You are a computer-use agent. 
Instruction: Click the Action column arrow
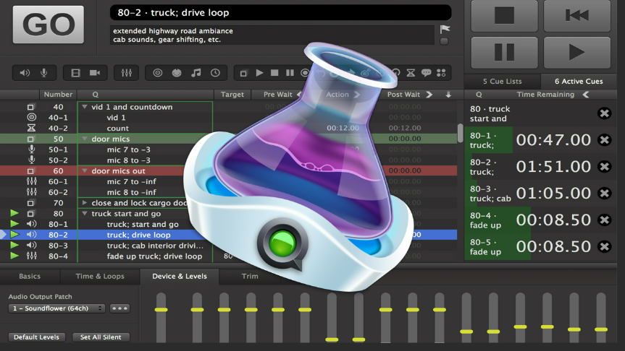pos(357,94)
